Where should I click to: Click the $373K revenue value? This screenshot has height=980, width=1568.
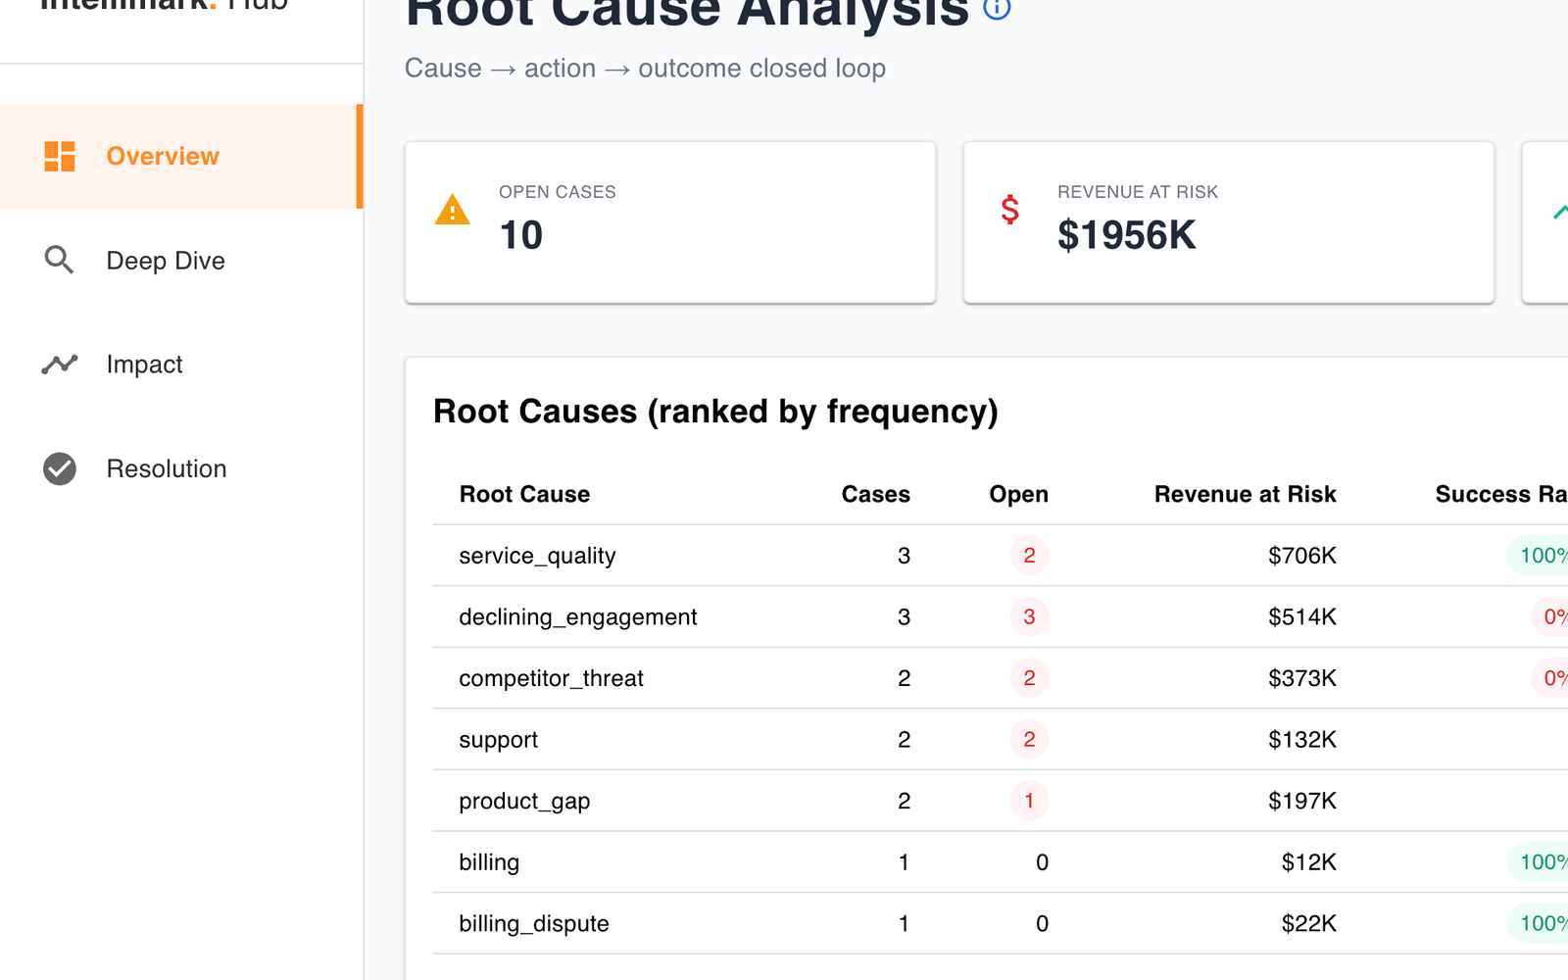pyautogui.click(x=1302, y=678)
